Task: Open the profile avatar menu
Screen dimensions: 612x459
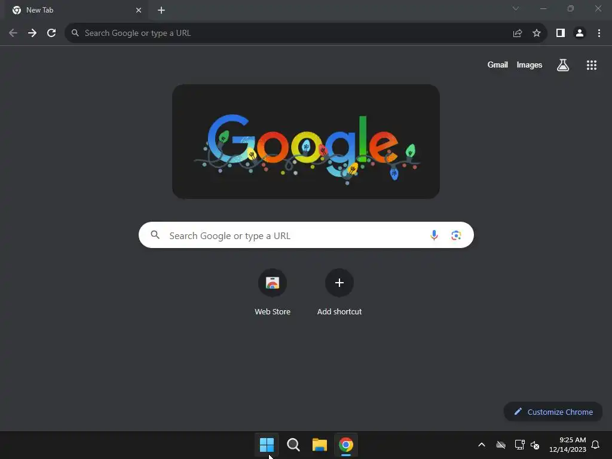Action: pyautogui.click(x=580, y=33)
